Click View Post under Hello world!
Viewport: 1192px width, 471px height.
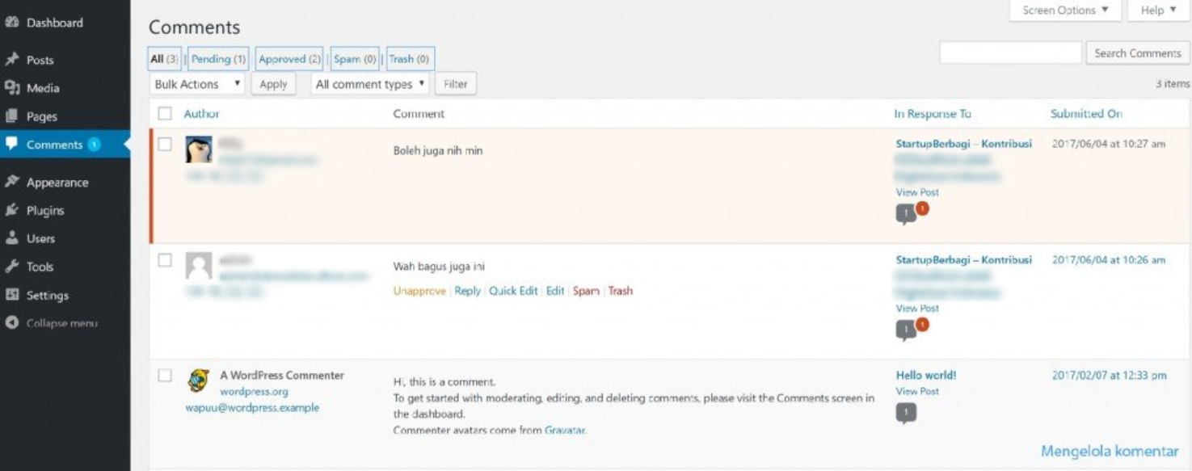point(917,391)
